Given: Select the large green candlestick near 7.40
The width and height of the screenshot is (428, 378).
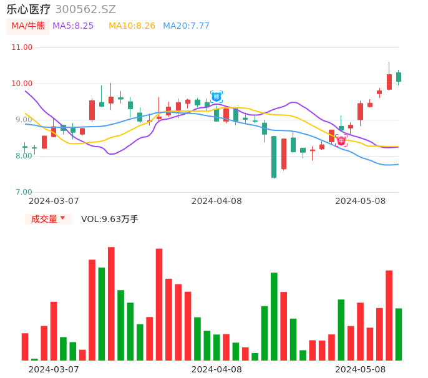Looking at the screenshot, I should click(274, 157).
